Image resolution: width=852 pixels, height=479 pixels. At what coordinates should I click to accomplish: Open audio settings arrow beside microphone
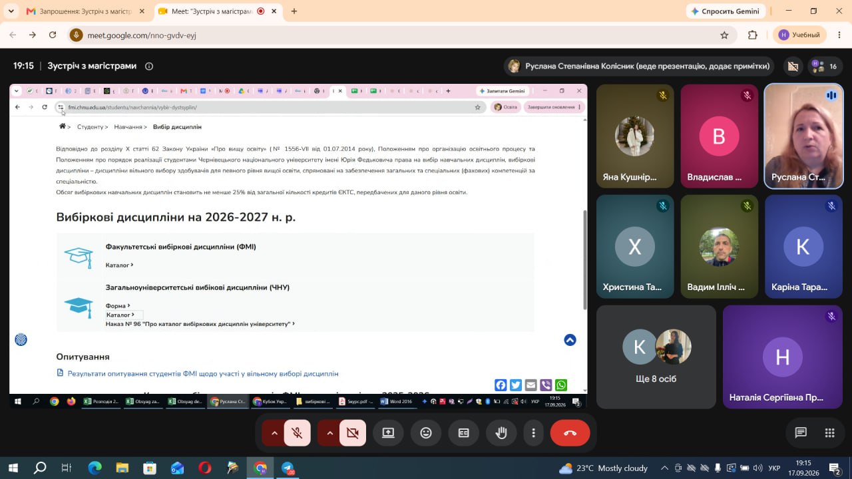(274, 433)
